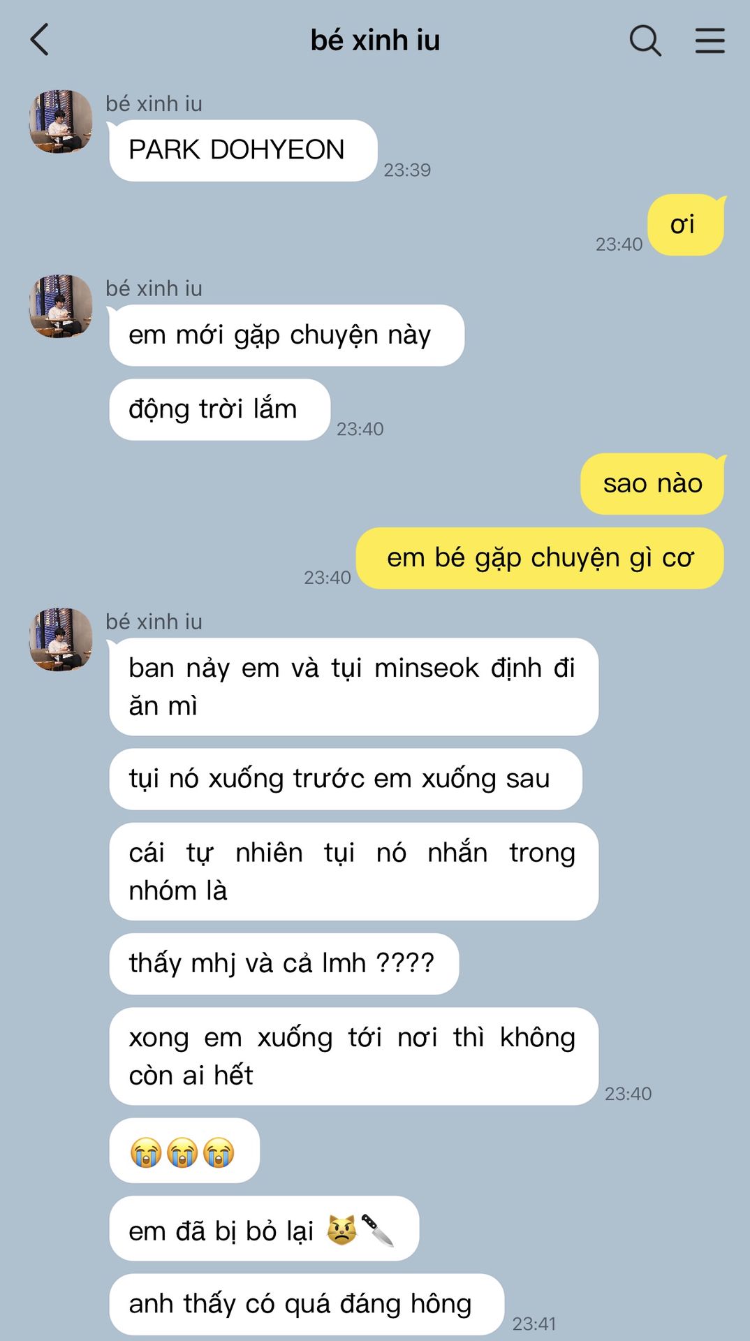This screenshot has width=750, height=1341.
Task: Select the 'em bé gặp chuyện gì cơ' bubble
Action: pyautogui.click(x=540, y=558)
